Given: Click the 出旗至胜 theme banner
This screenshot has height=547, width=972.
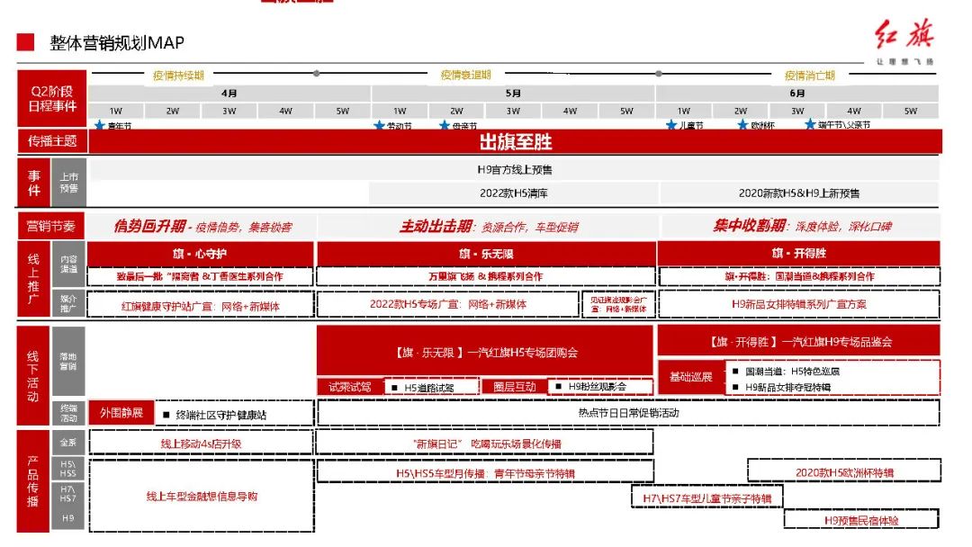Looking at the screenshot, I should click(515, 141).
